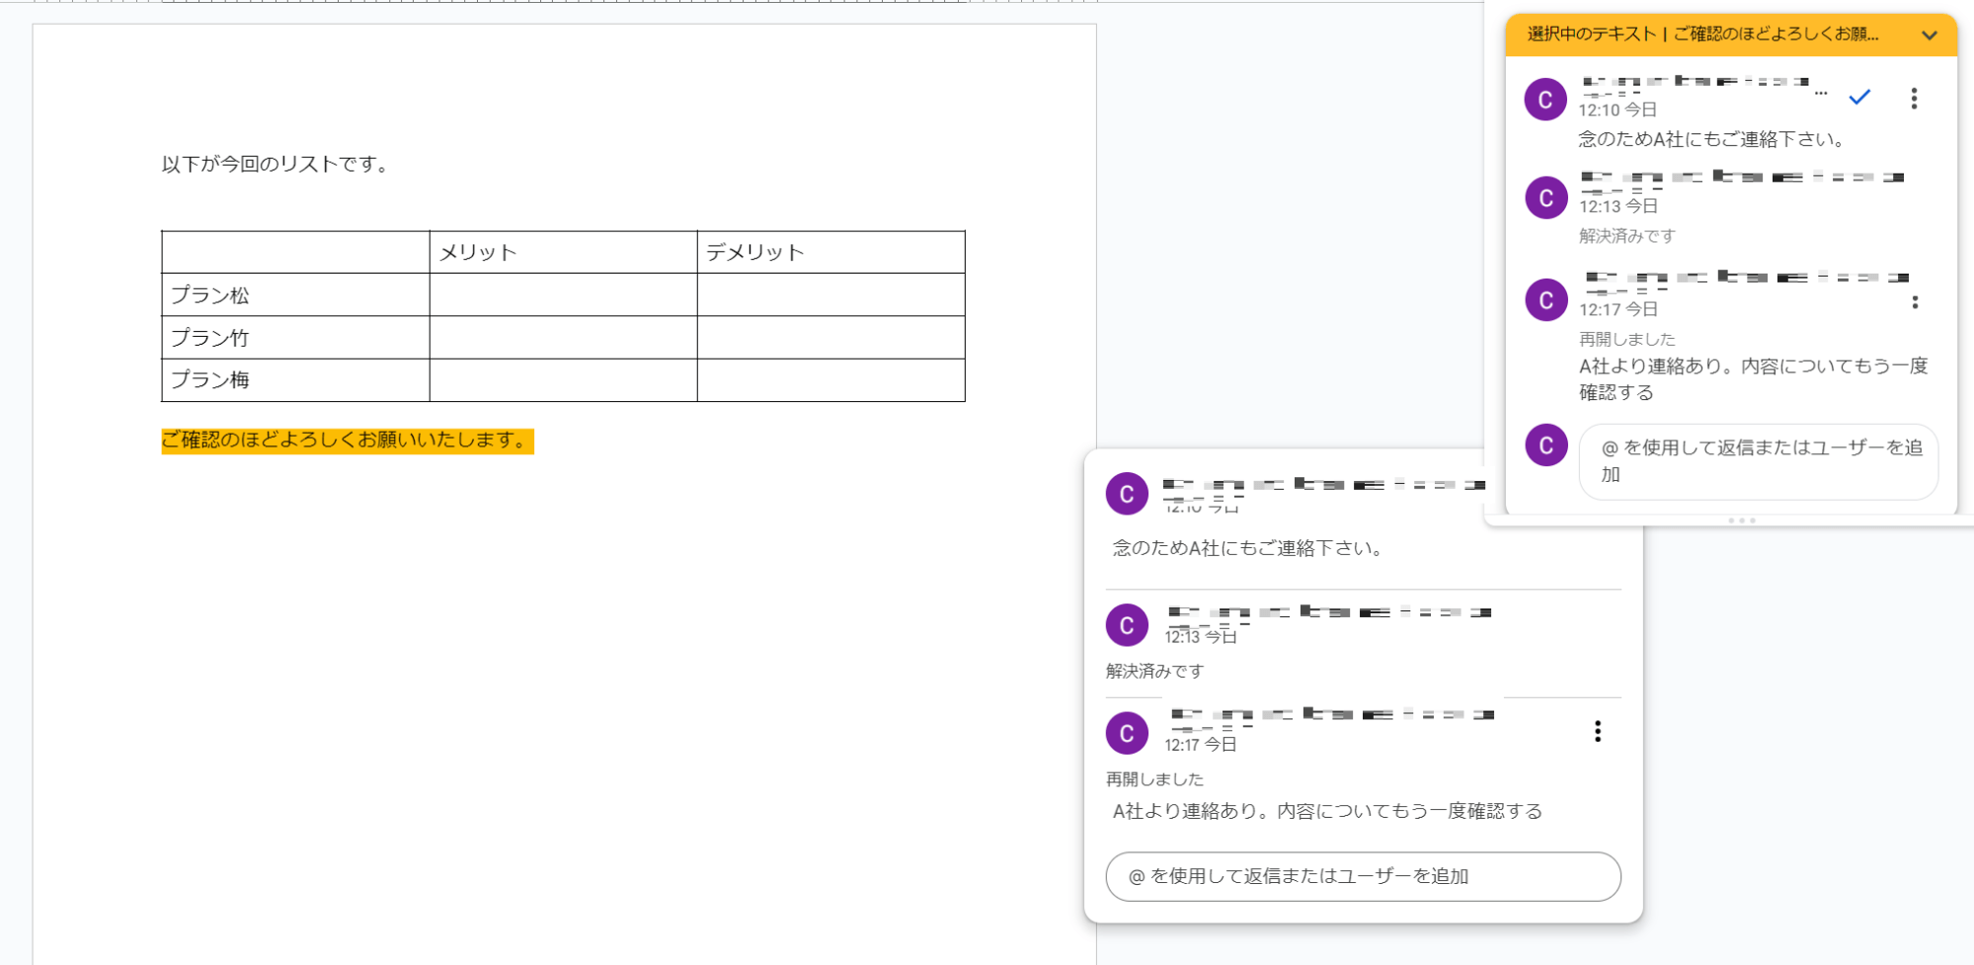Click the デメリット header cell

(829, 253)
